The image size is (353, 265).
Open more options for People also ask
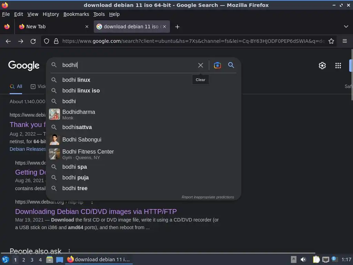click(x=69, y=251)
